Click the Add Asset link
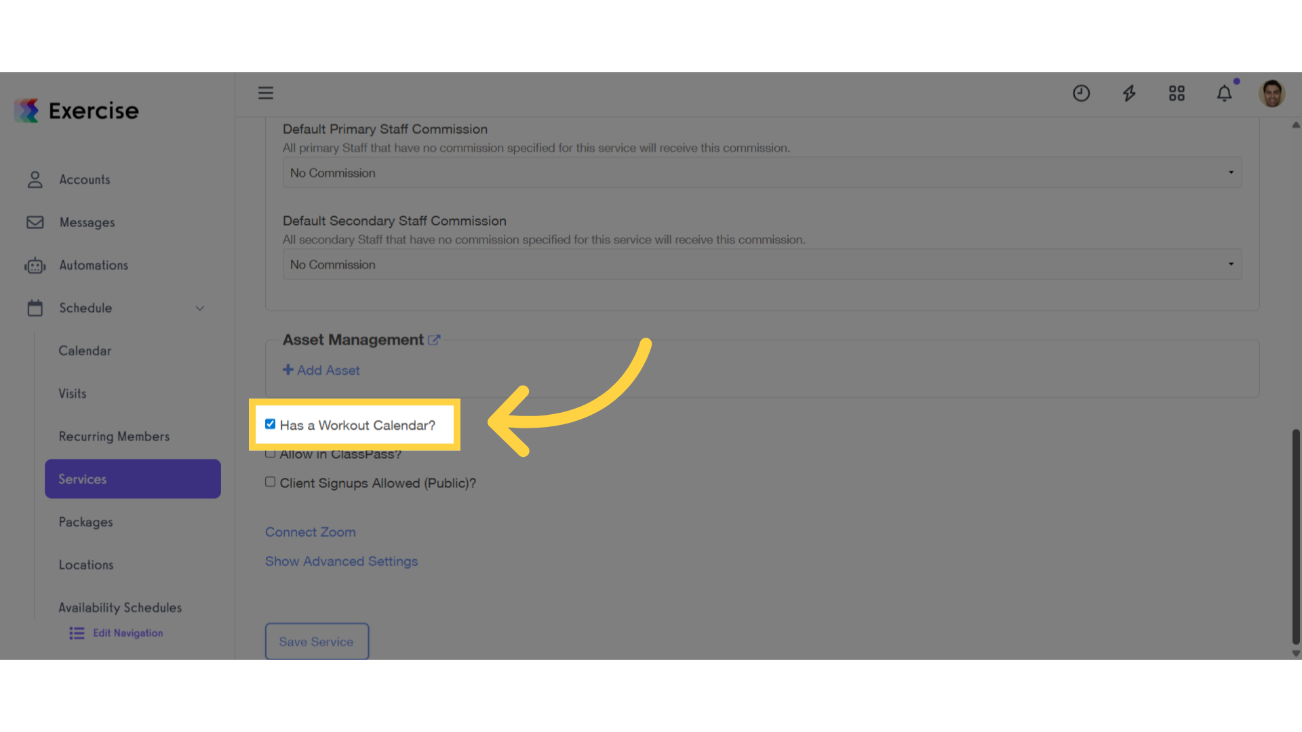Screen dimensions: 1302x732 point(328,370)
